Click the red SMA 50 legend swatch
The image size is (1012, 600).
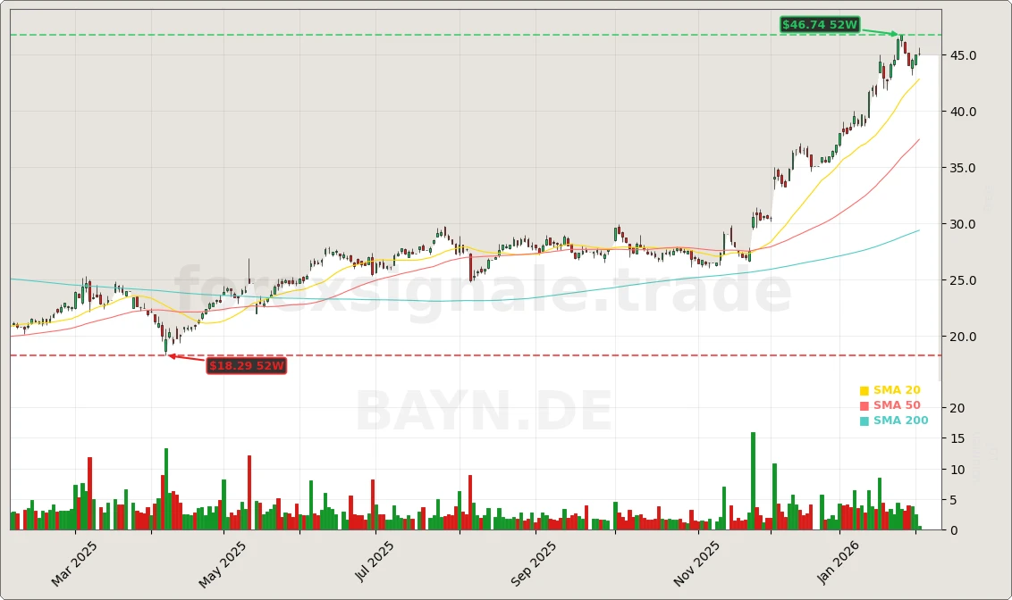tap(864, 404)
